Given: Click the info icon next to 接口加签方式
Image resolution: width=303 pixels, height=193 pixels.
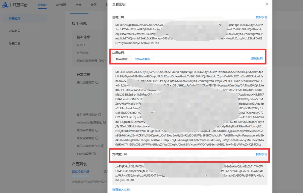Looking at the screenshot, I should pyautogui.click(x=97, y=82).
